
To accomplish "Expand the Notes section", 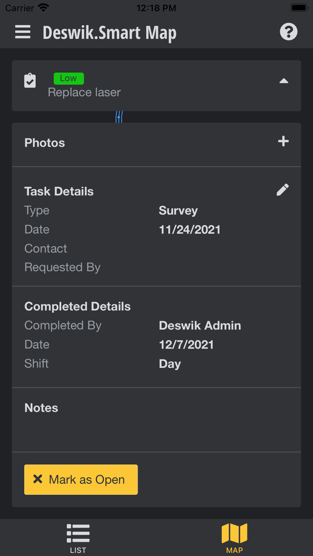I will pyautogui.click(x=41, y=408).
